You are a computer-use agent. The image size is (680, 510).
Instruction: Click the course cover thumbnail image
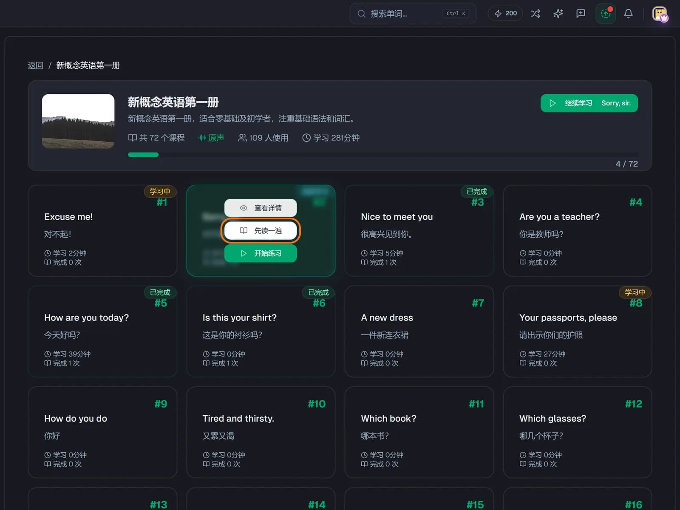pyautogui.click(x=78, y=121)
